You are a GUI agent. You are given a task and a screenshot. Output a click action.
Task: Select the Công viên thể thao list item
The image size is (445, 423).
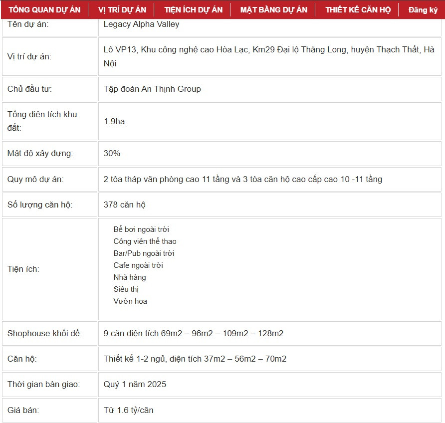[x=145, y=241]
